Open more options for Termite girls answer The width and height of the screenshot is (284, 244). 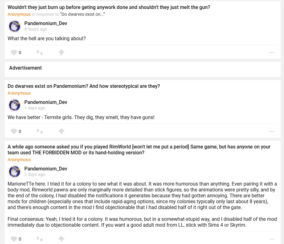point(272,131)
